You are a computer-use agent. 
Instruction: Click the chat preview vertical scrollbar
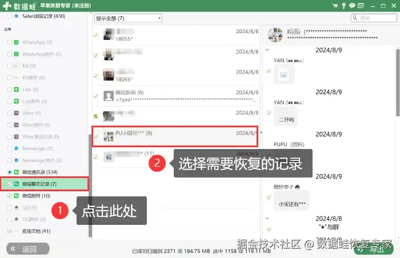[x=398, y=83]
